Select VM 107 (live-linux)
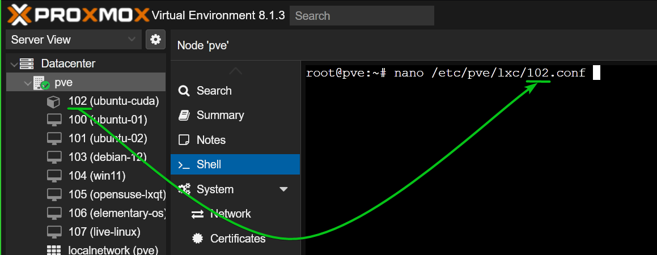 [104, 232]
